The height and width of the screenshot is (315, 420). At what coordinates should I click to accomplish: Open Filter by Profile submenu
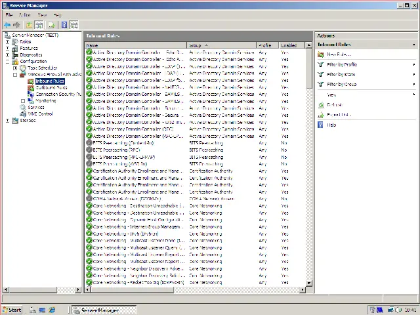[x=342, y=65]
